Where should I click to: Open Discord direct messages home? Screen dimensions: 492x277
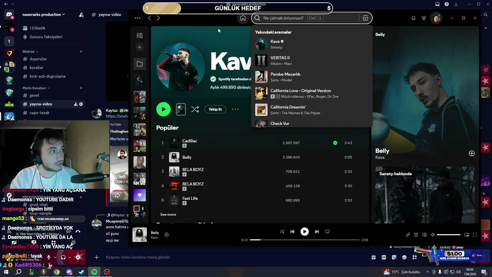click(9, 15)
